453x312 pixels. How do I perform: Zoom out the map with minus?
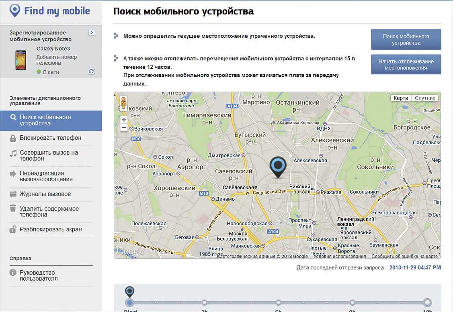[124, 128]
